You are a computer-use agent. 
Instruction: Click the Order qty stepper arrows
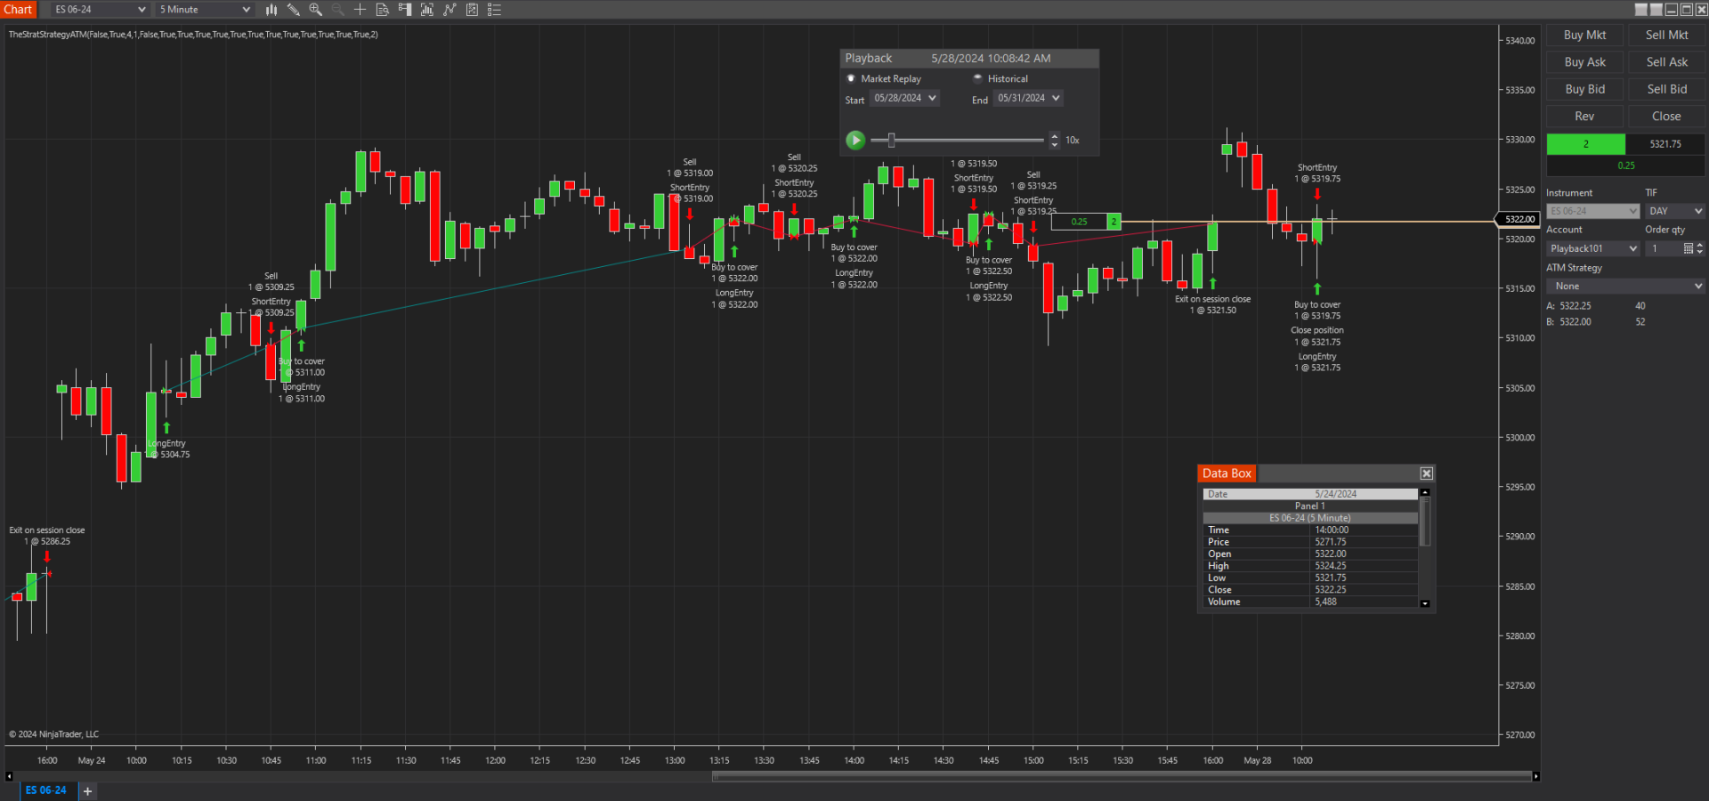1699,248
